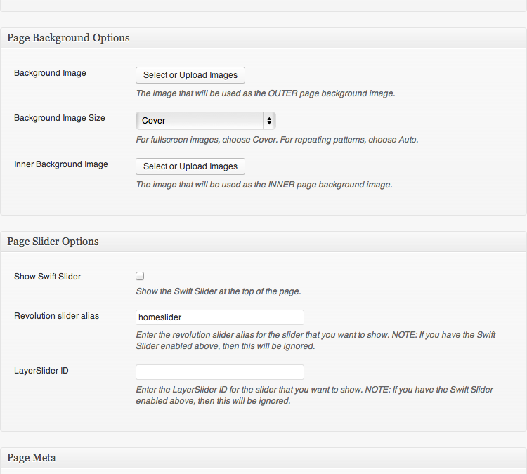Click the Inner Background Image label
527x474 pixels.
(61, 164)
